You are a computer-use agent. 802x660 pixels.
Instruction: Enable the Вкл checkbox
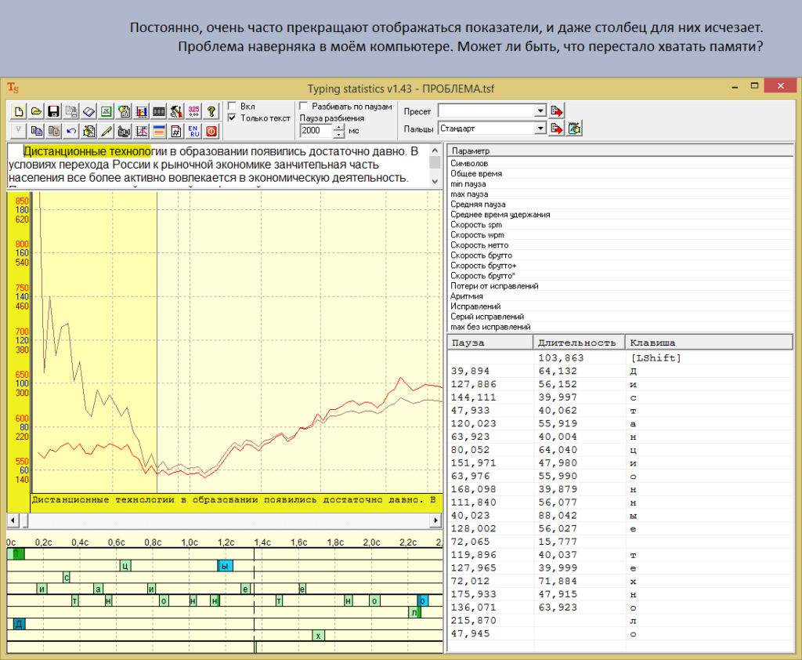(x=232, y=106)
